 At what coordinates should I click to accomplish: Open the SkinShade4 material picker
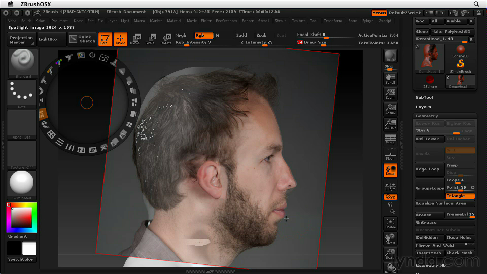point(22,185)
